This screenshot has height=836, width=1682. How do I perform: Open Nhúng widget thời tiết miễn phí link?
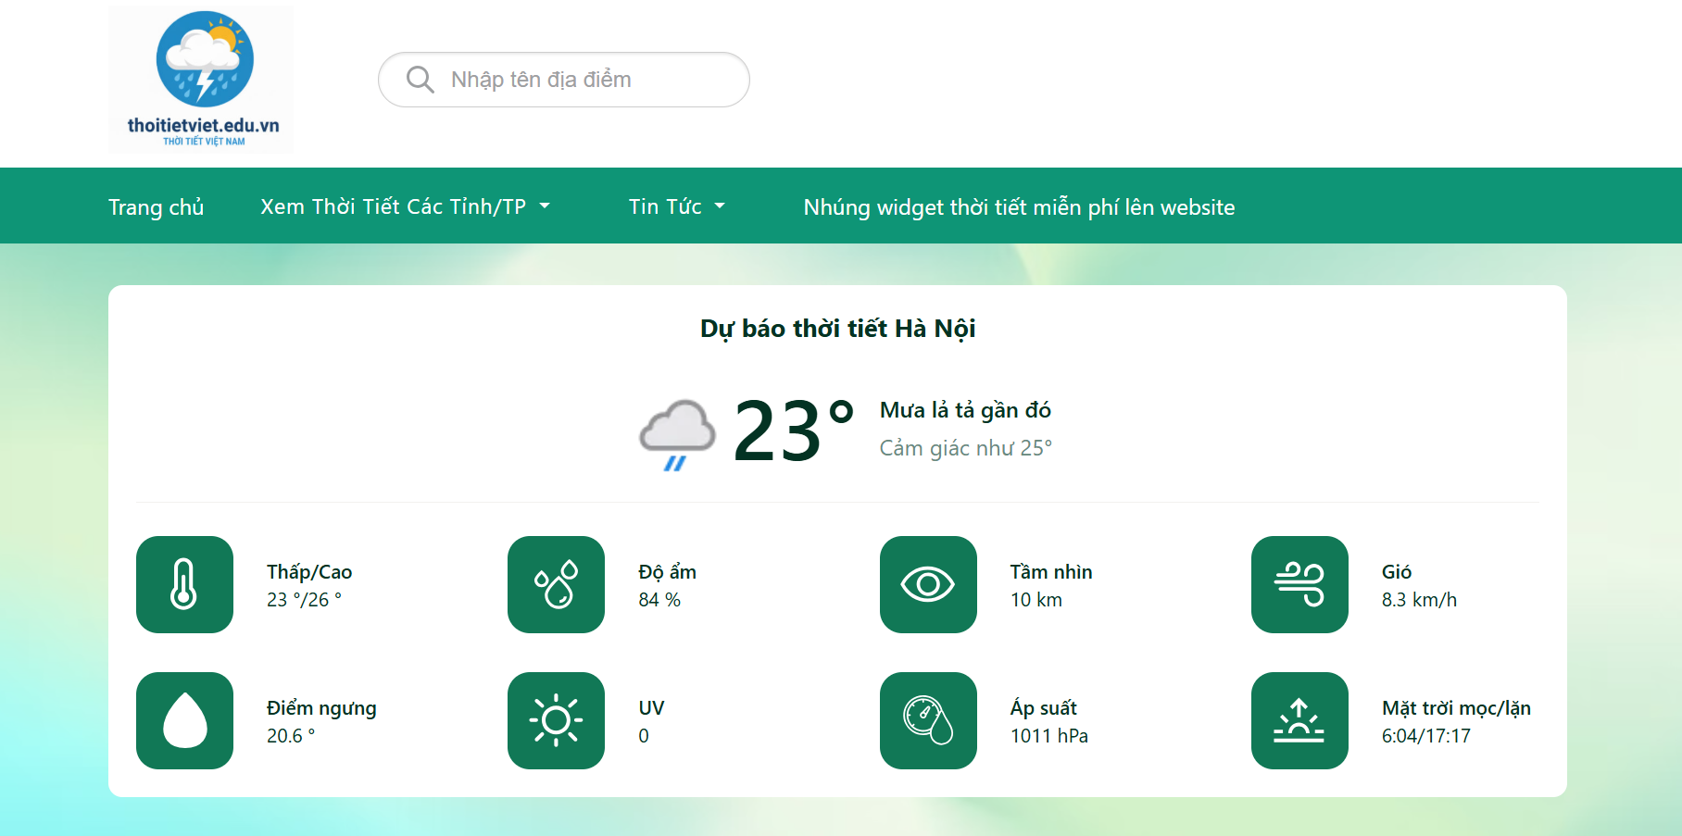pyautogui.click(x=1019, y=206)
